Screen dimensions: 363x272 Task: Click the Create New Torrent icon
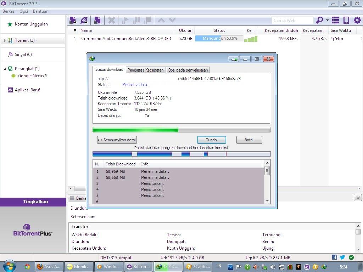click(x=97, y=20)
